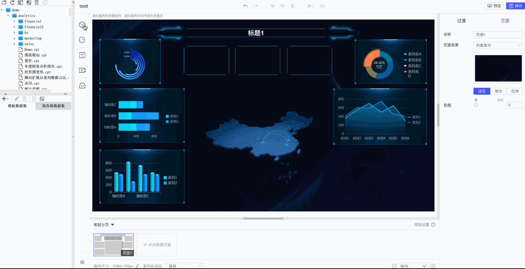The height and width of the screenshot is (269, 525).
Task: Open help icon beside 预览设置
Action: coord(433,225)
